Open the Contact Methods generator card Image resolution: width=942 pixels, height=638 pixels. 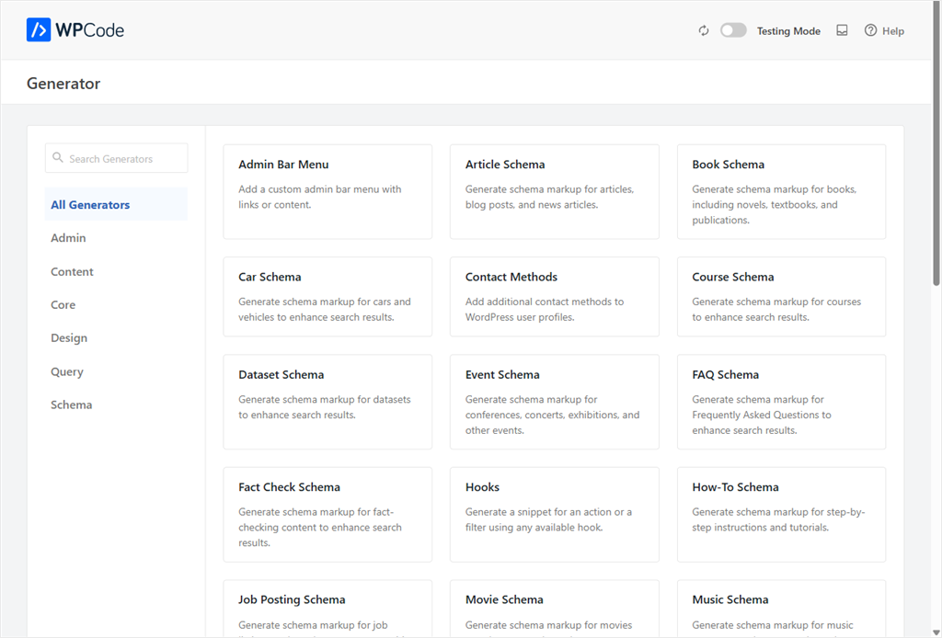click(555, 297)
